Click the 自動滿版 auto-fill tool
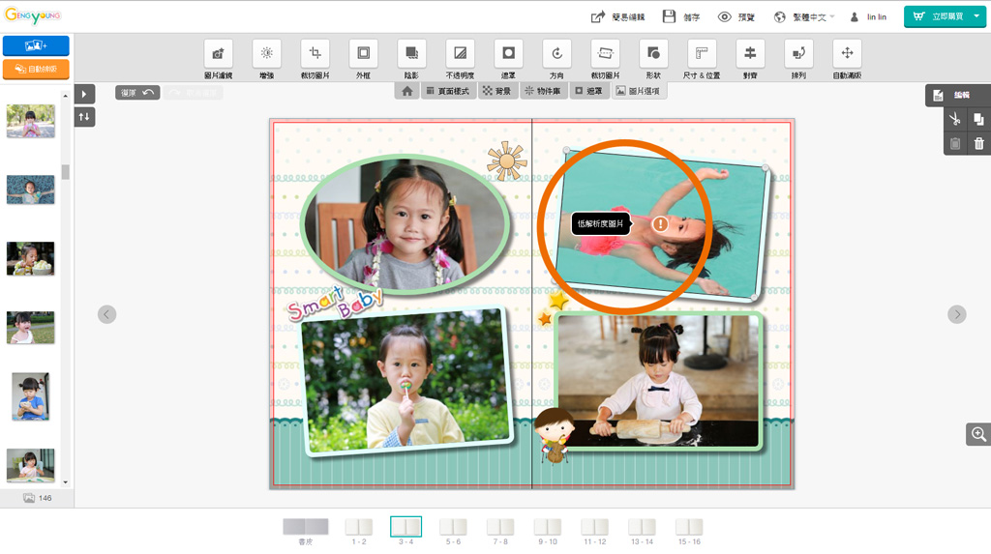The width and height of the screenshot is (991, 554). coord(847,59)
